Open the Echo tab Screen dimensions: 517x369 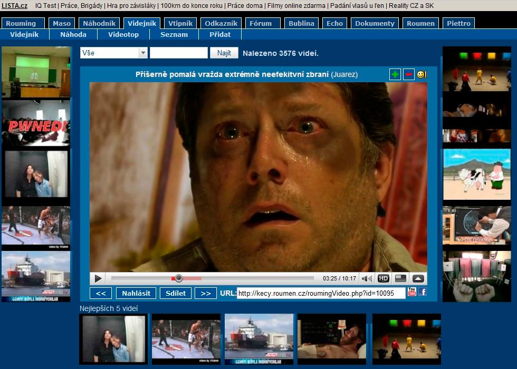point(334,23)
